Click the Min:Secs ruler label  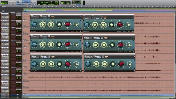click(4, 8)
